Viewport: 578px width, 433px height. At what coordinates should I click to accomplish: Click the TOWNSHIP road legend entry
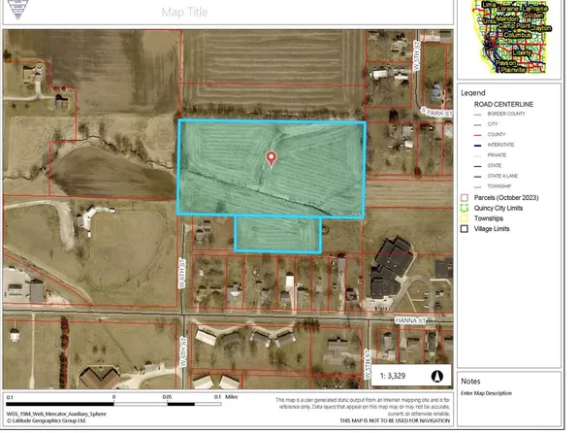(499, 186)
